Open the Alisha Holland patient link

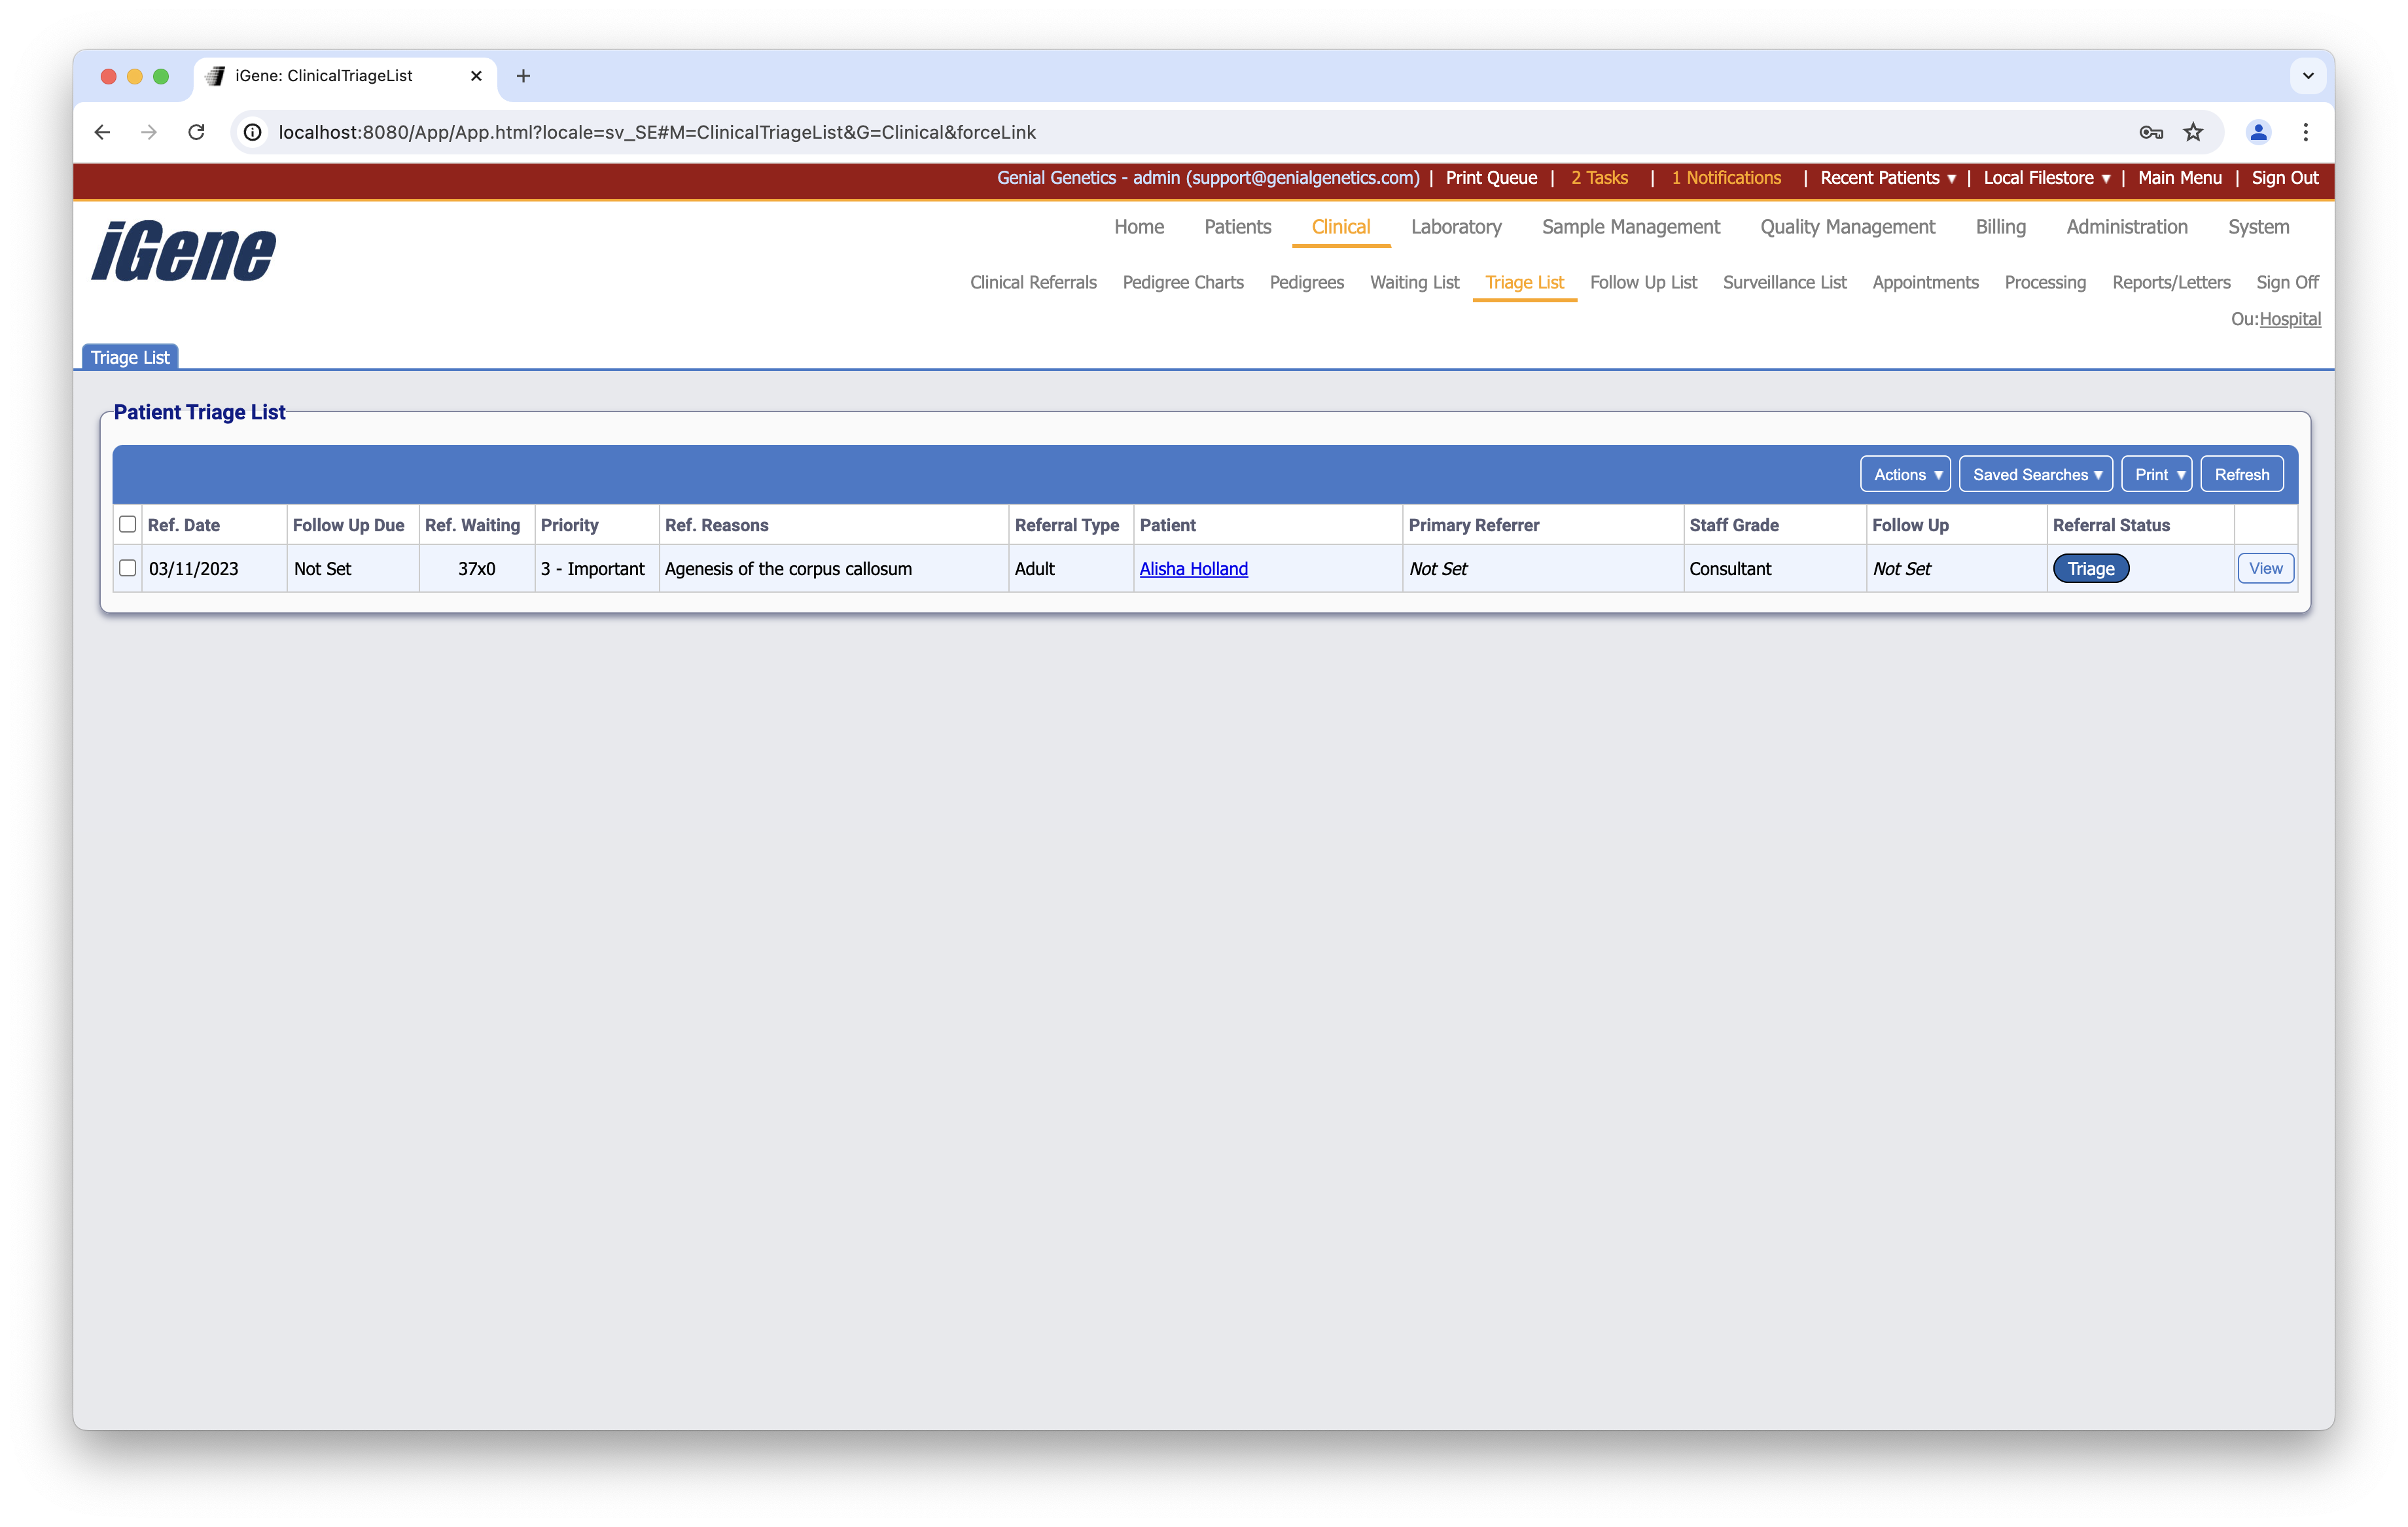pos(1193,569)
